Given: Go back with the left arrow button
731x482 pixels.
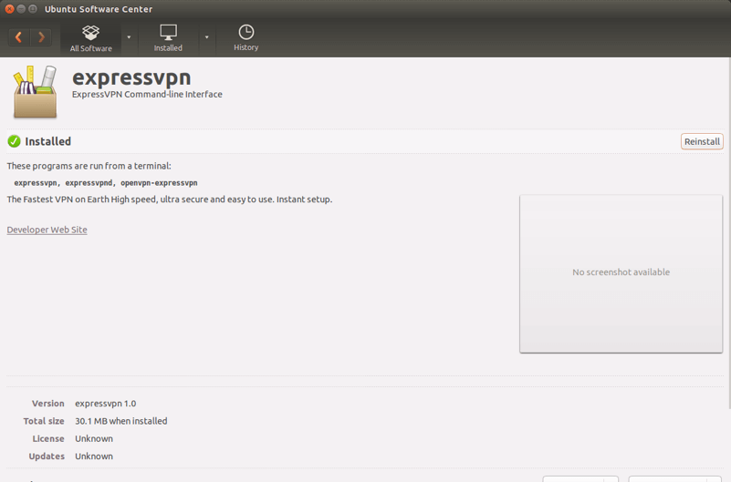Looking at the screenshot, I should point(19,37).
